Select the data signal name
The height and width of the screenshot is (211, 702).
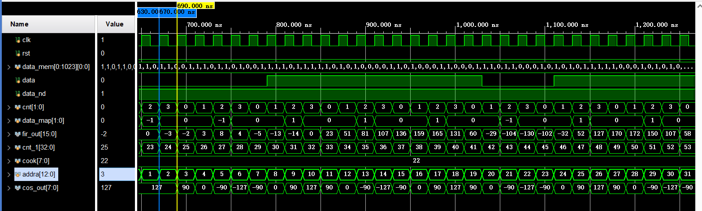pyautogui.click(x=29, y=80)
